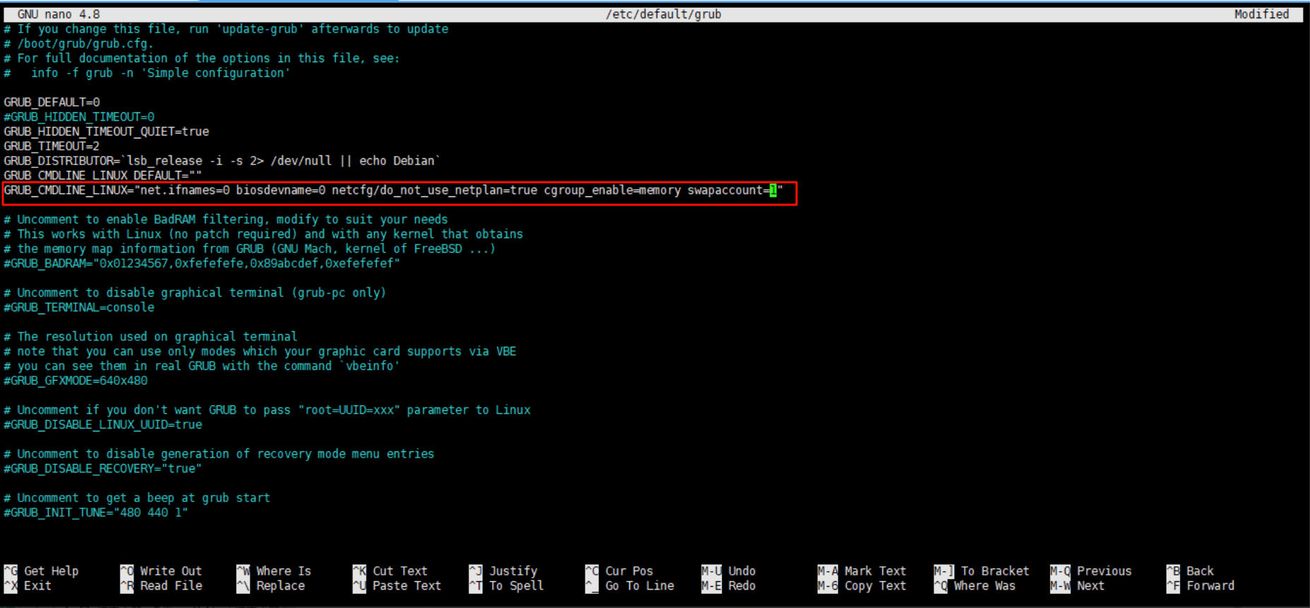Click the Read File shortcut
The width and height of the screenshot is (1310, 608).
[162, 585]
